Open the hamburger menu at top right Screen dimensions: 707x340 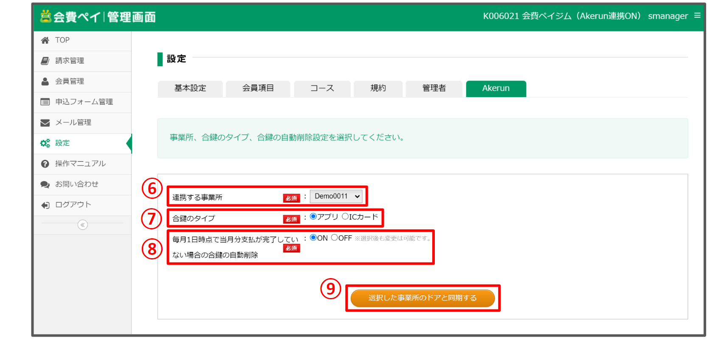tap(697, 16)
